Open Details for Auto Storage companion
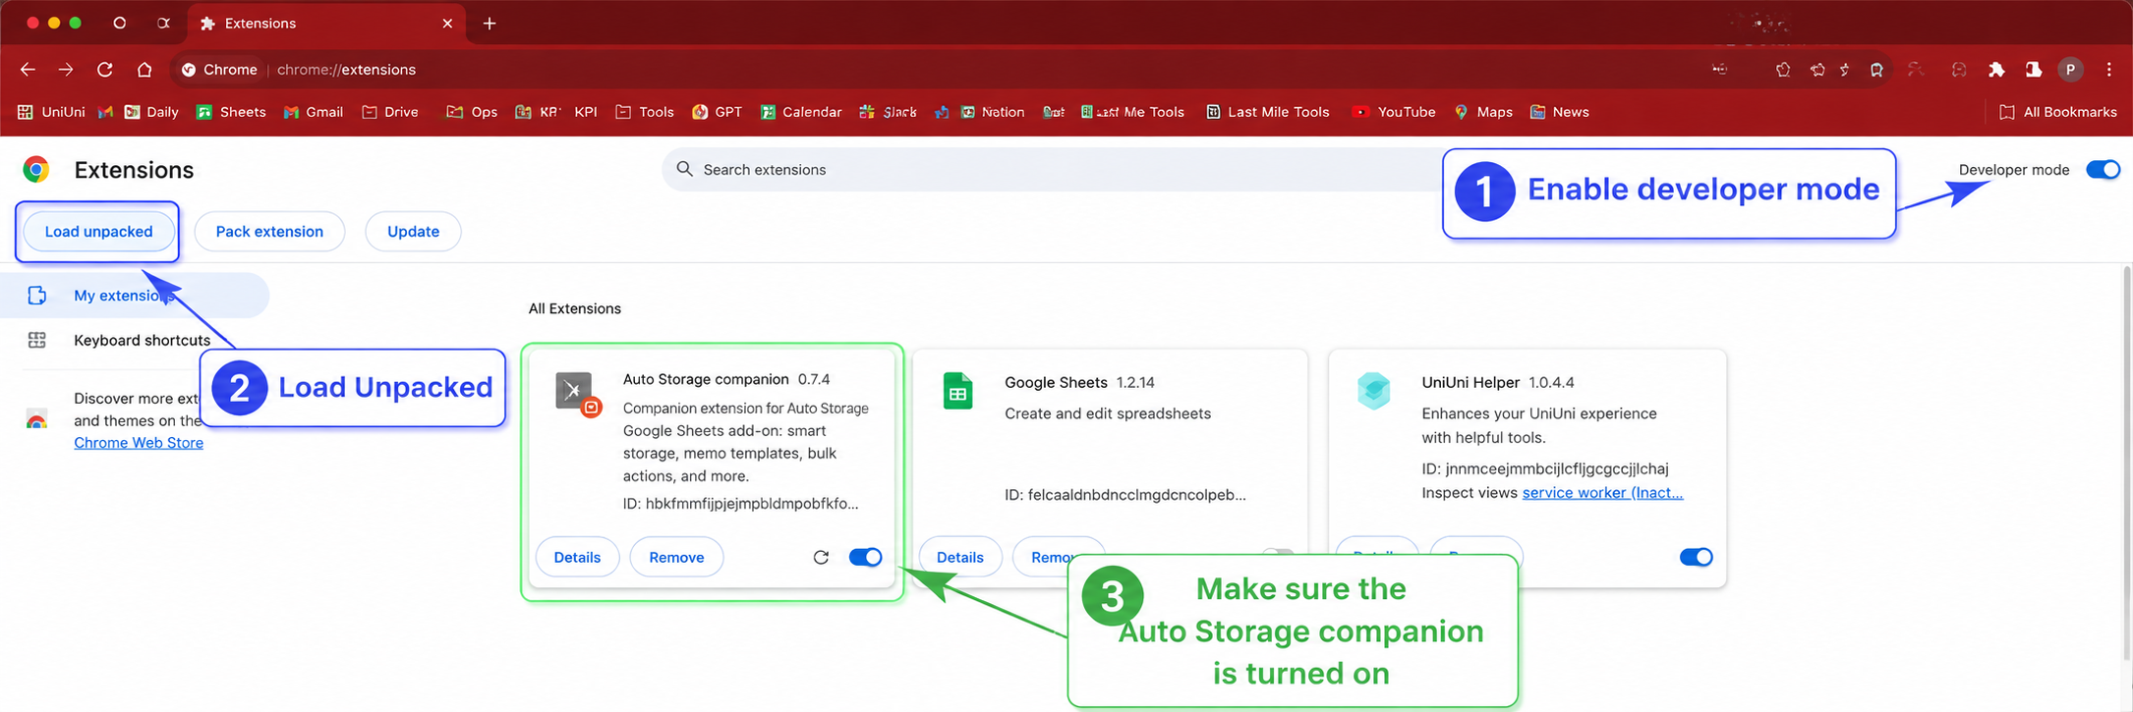Viewport: 2133px width, 712px height. coord(577,557)
